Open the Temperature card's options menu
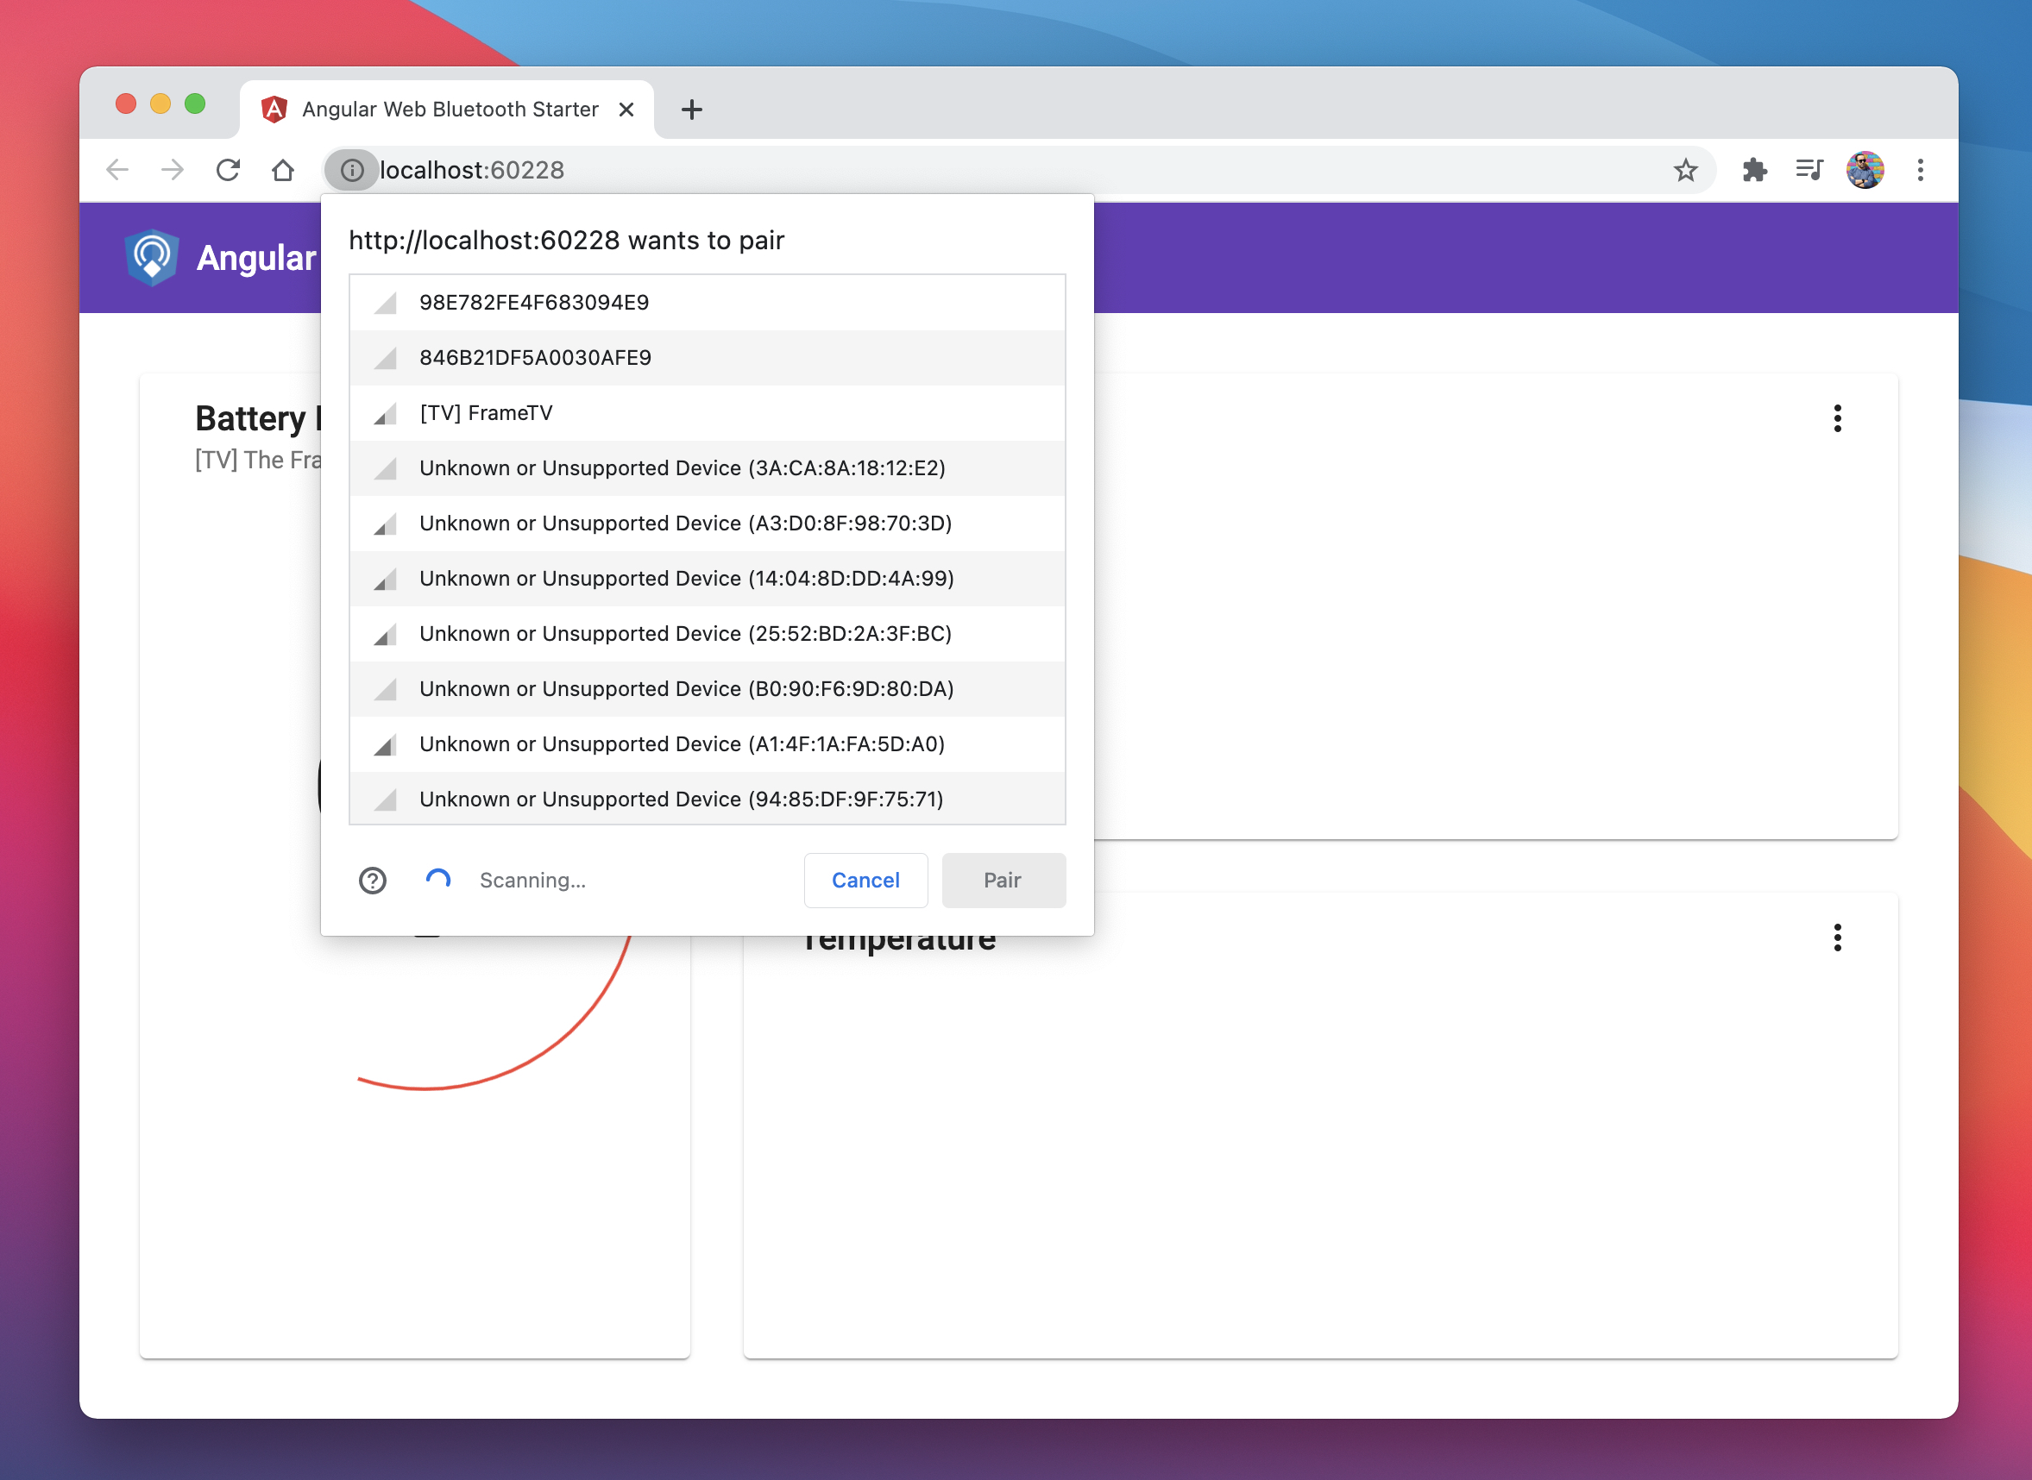The image size is (2032, 1480). click(x=1837, y=938)
